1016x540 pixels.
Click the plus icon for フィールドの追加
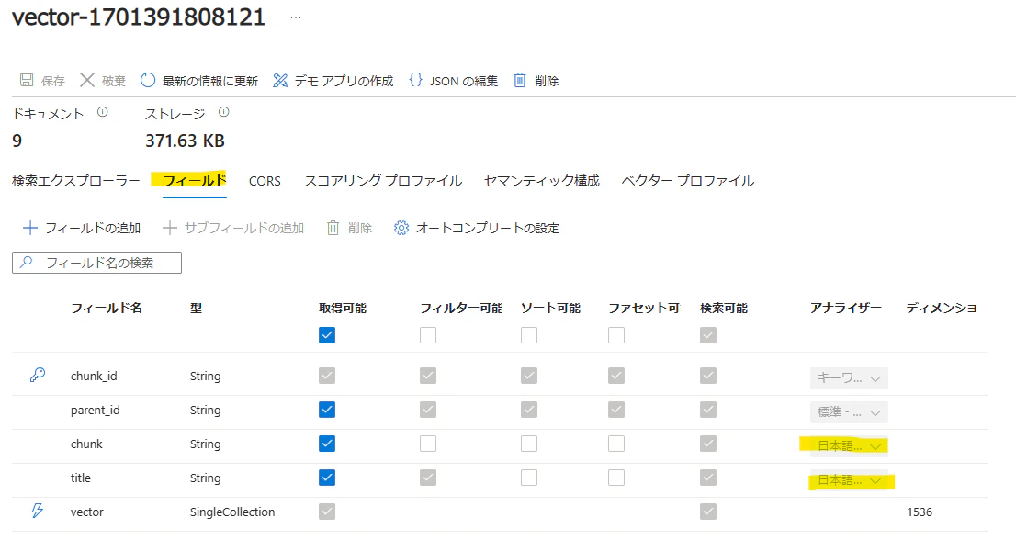point(29,228)
